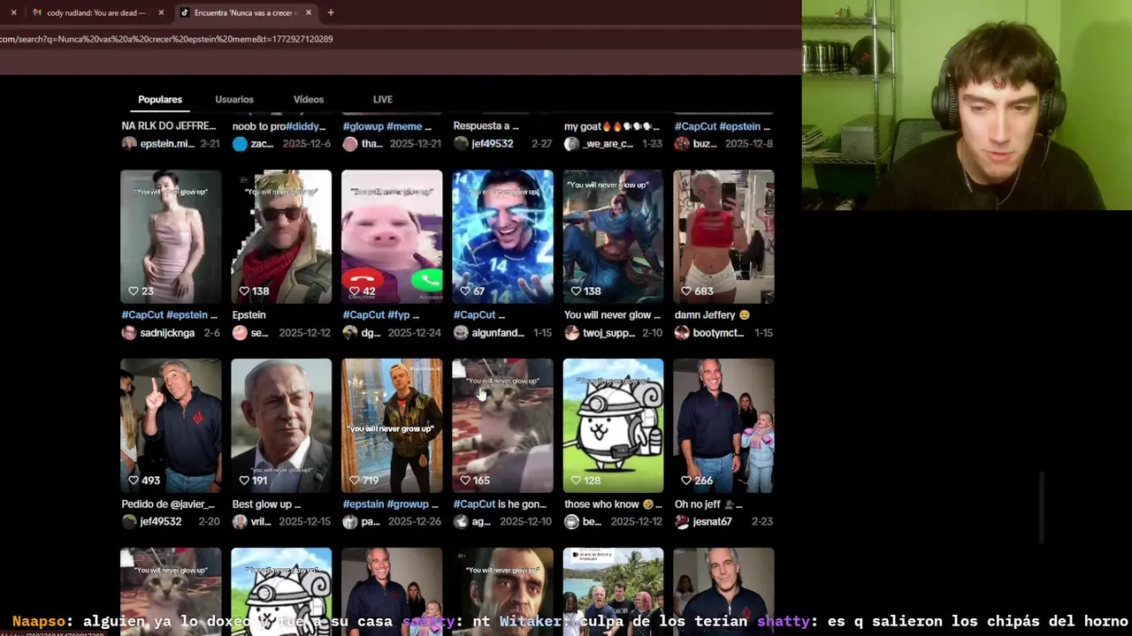Open 'NA RLK DO JEFFRE...' caption

pos(169,126)
